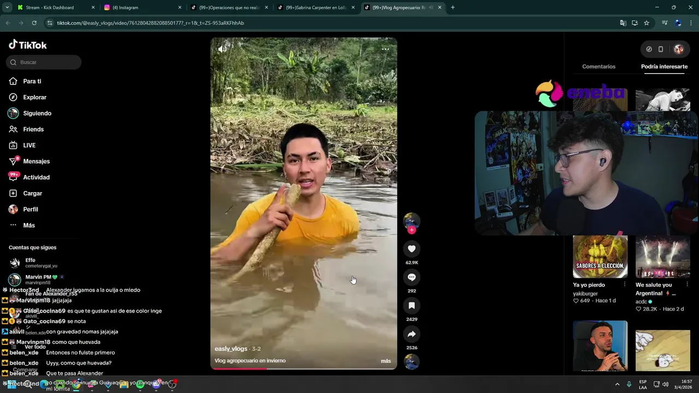Go back in browser history

(8, 23)
